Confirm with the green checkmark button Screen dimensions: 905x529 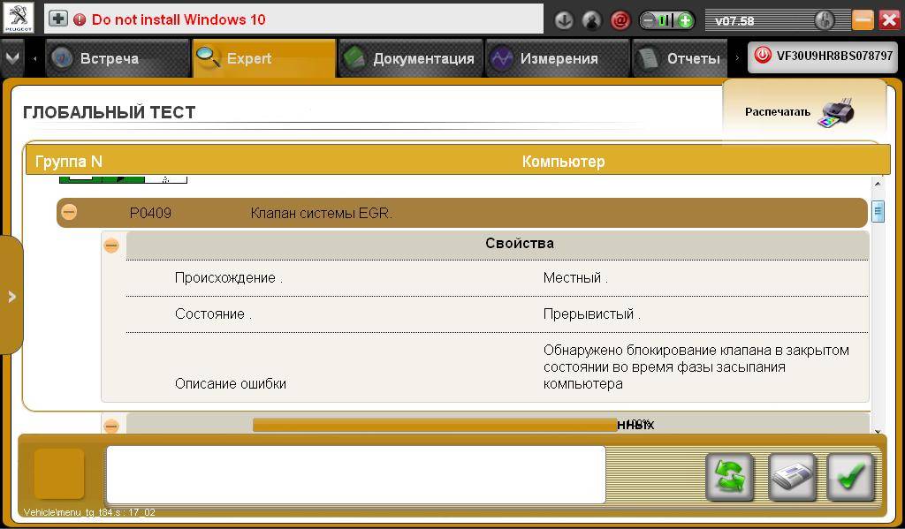pyautogui.click(x=850, y=477)
